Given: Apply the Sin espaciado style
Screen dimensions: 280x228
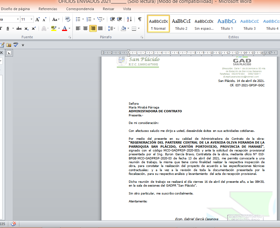Looking at the screenshot, I should 204,24.
